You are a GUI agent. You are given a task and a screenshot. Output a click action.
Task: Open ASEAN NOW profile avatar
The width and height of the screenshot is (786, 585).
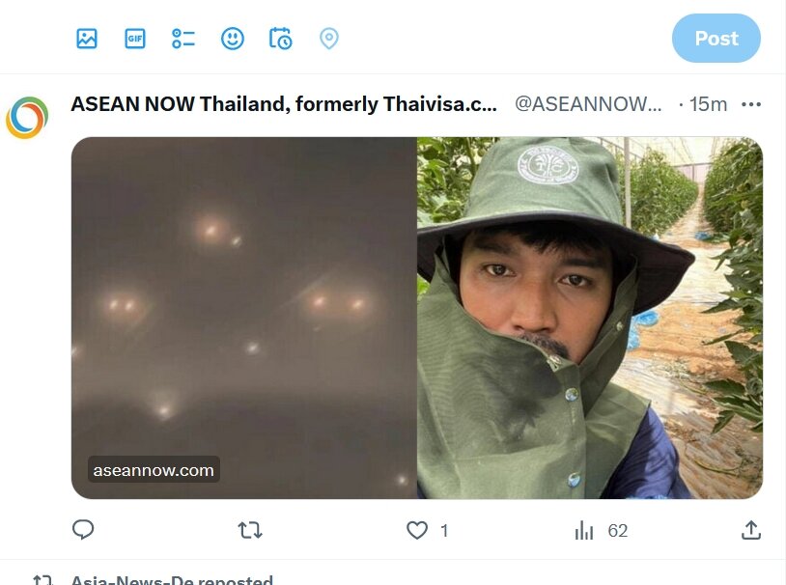point(27,118)
